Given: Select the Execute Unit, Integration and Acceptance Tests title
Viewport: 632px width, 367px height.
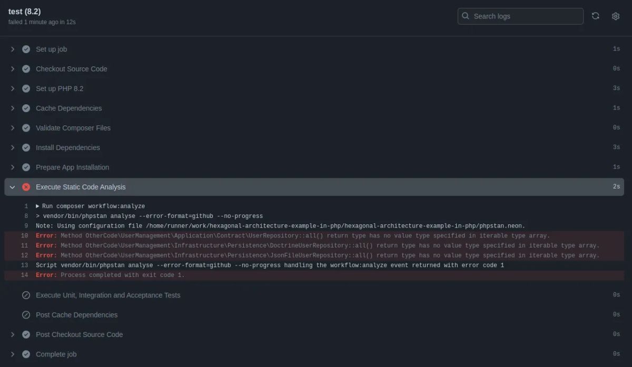Looking at the screenshot, I should tap(108, 295).
